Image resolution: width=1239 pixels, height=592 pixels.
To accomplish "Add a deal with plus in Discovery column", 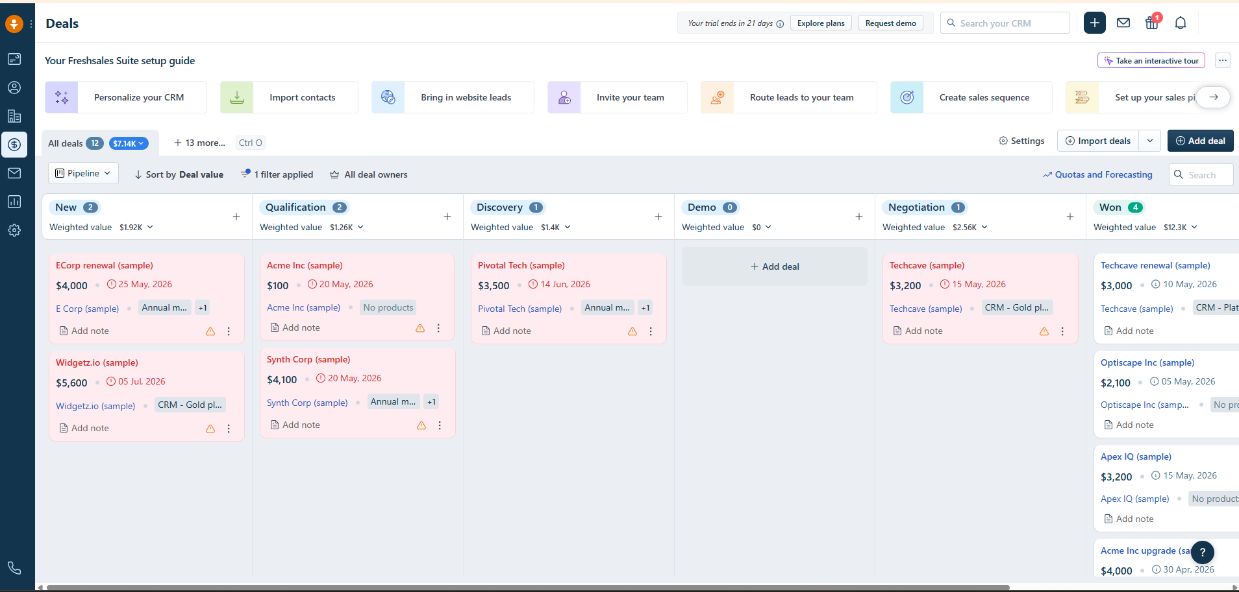I will 658,217.
